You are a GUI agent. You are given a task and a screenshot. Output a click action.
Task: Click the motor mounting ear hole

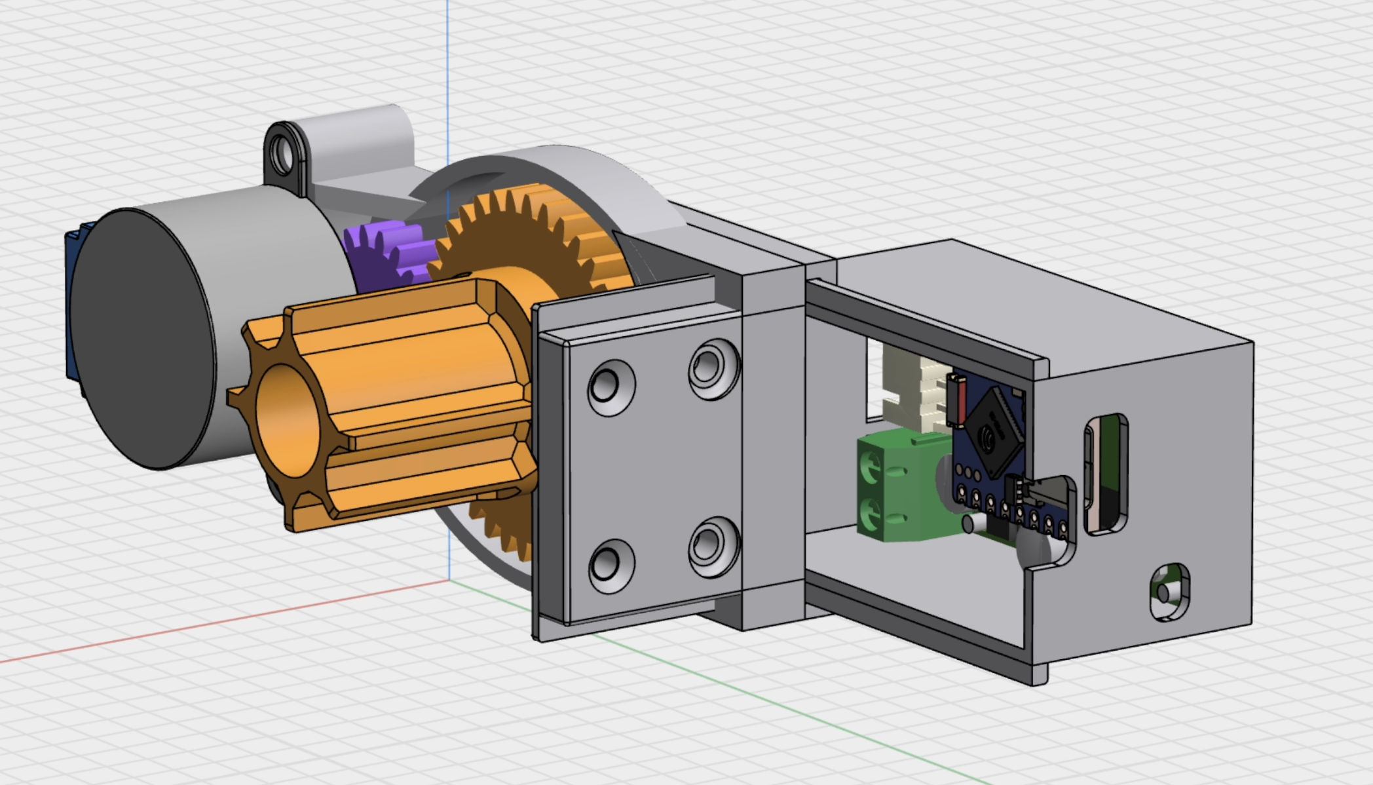point(282,155)
